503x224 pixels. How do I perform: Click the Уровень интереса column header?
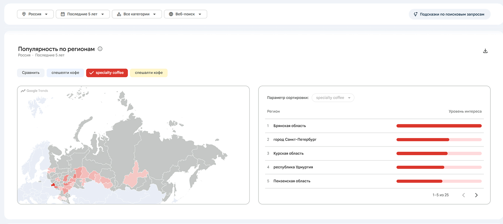coord(465,111)
